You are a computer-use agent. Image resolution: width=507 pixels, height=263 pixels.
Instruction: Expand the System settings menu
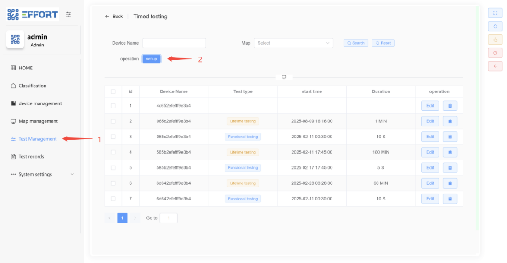[x=42, y=175]
